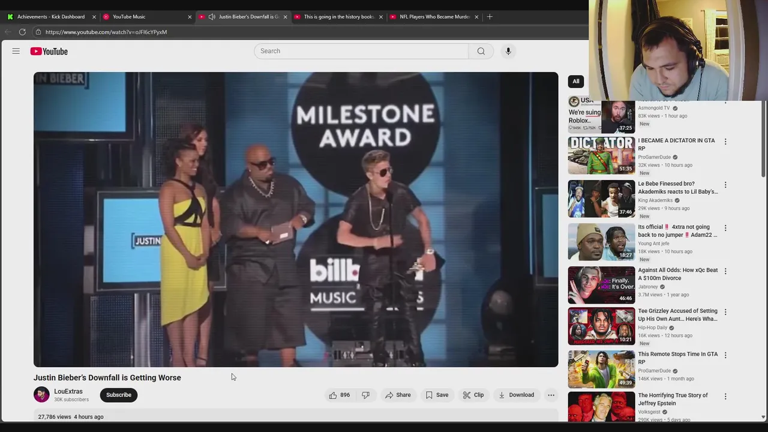The width and height of the screenshot is (768, 432).
Task: Close the NFL Players tab
Action: pyautogui.click(x=476, y=17)
